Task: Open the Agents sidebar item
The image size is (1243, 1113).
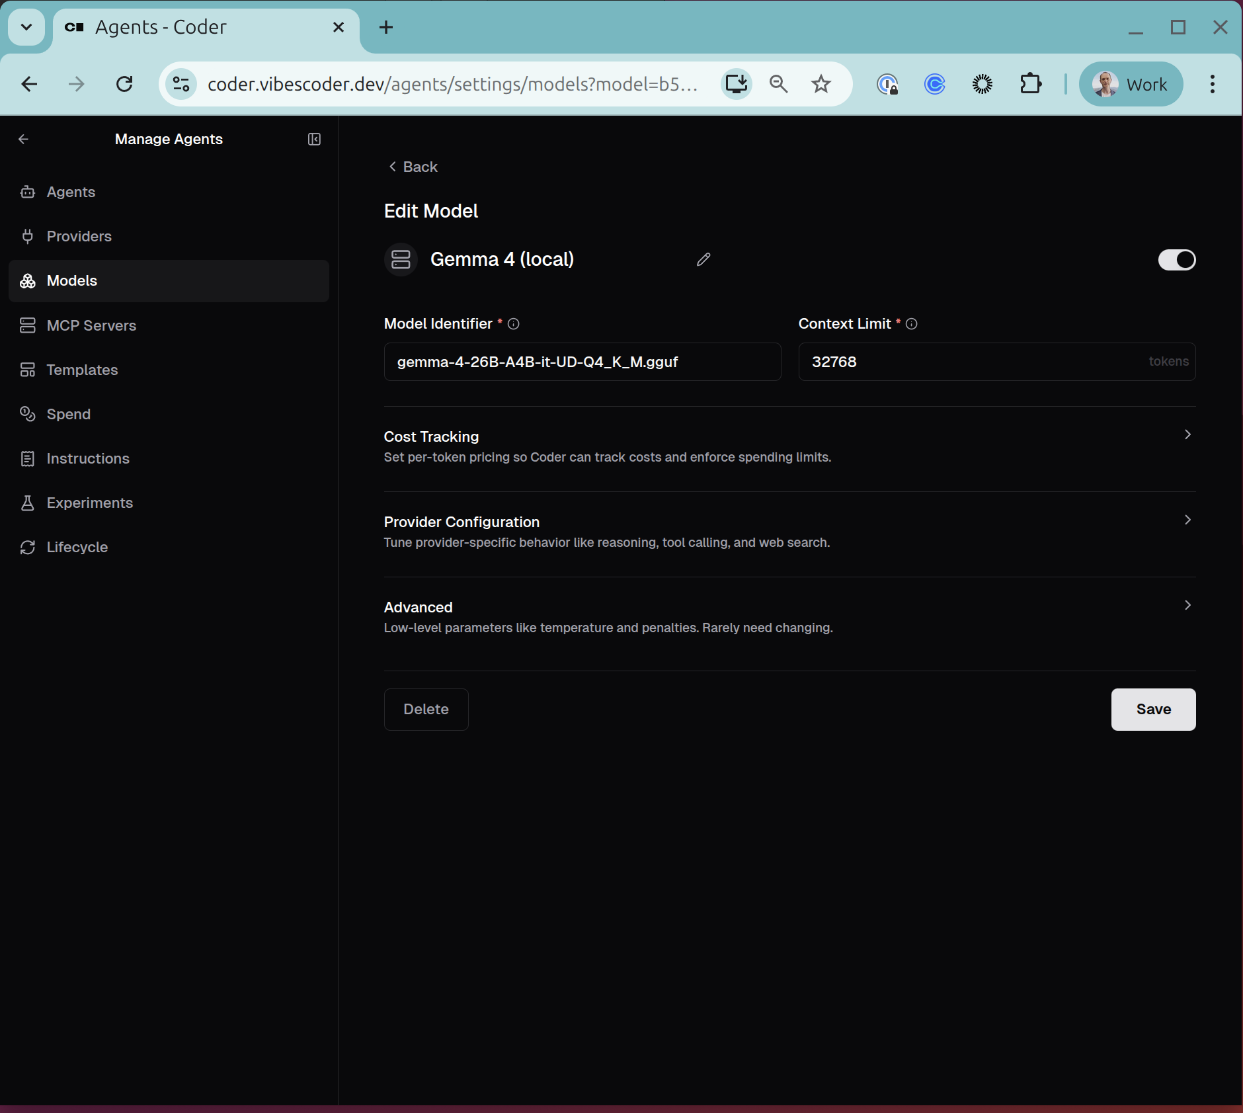Action: pos(169,192)
